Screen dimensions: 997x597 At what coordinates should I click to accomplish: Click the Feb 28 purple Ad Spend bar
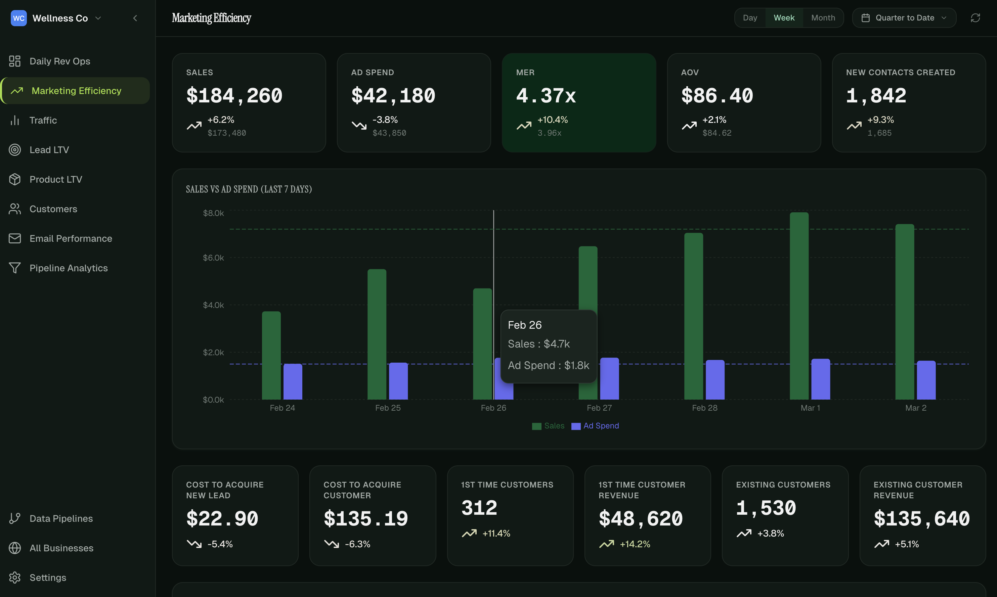[x=715, y=380]
